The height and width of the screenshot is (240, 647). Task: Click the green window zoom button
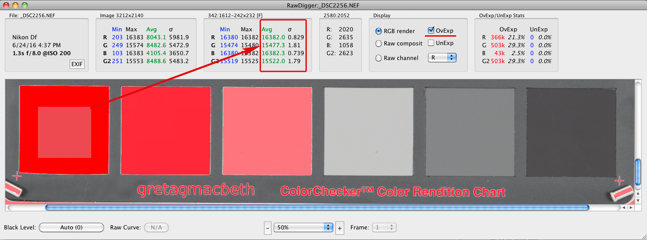coord(24,5)
